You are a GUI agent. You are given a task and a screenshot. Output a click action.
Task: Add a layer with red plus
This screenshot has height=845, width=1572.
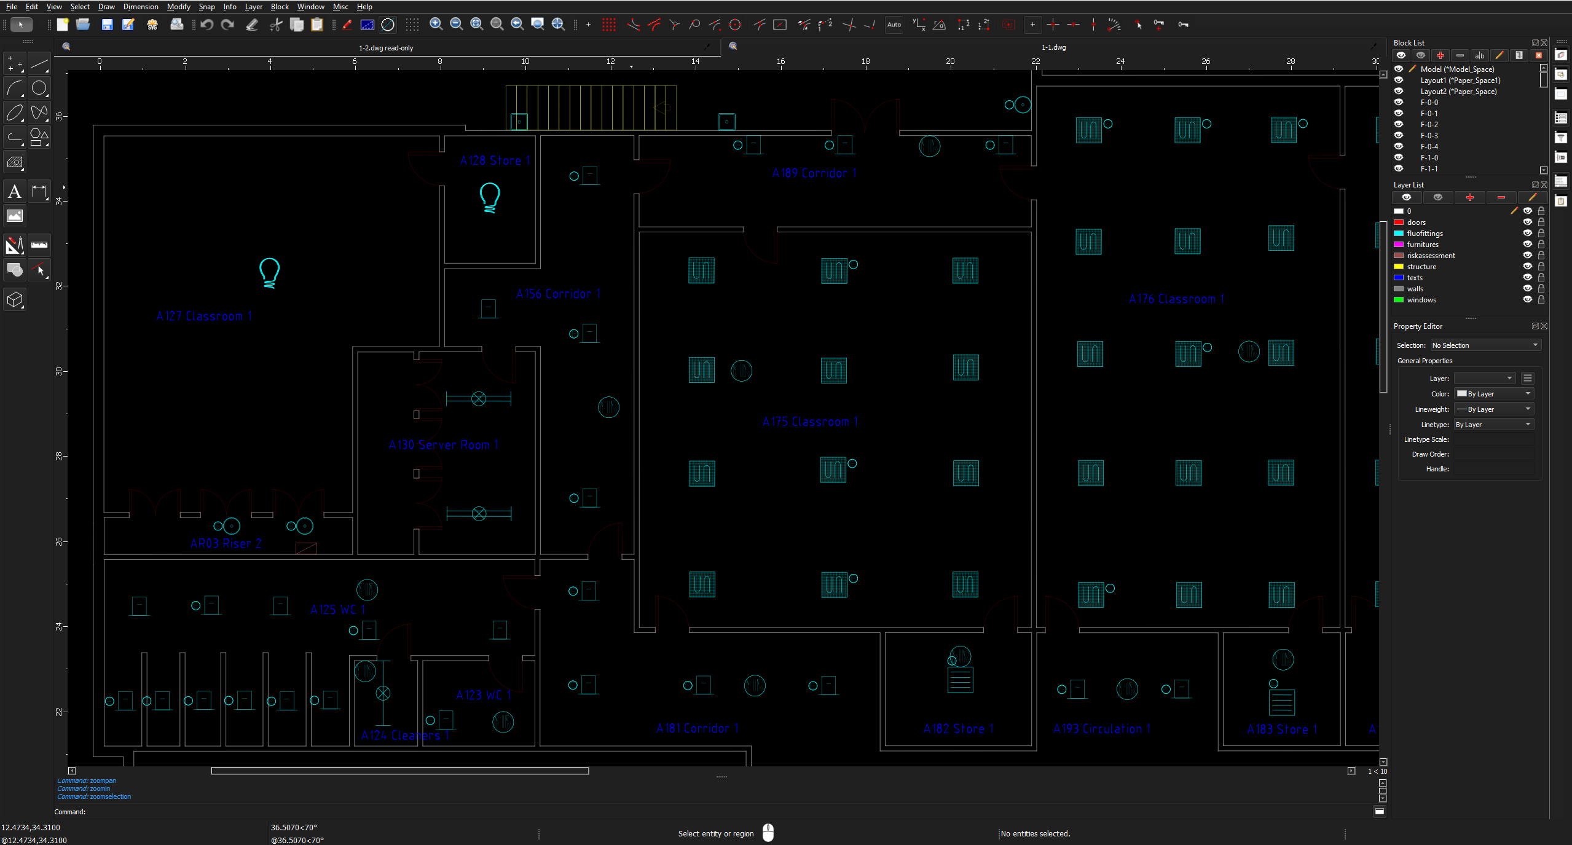[1469, 197]
